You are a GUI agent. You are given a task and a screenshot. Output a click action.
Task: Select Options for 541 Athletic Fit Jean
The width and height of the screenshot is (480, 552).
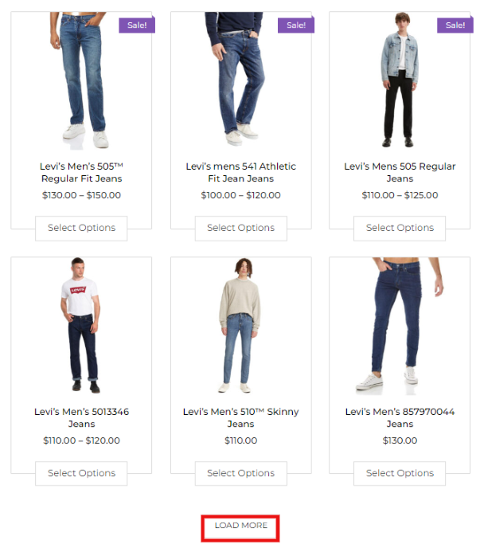tap(240, 228)
